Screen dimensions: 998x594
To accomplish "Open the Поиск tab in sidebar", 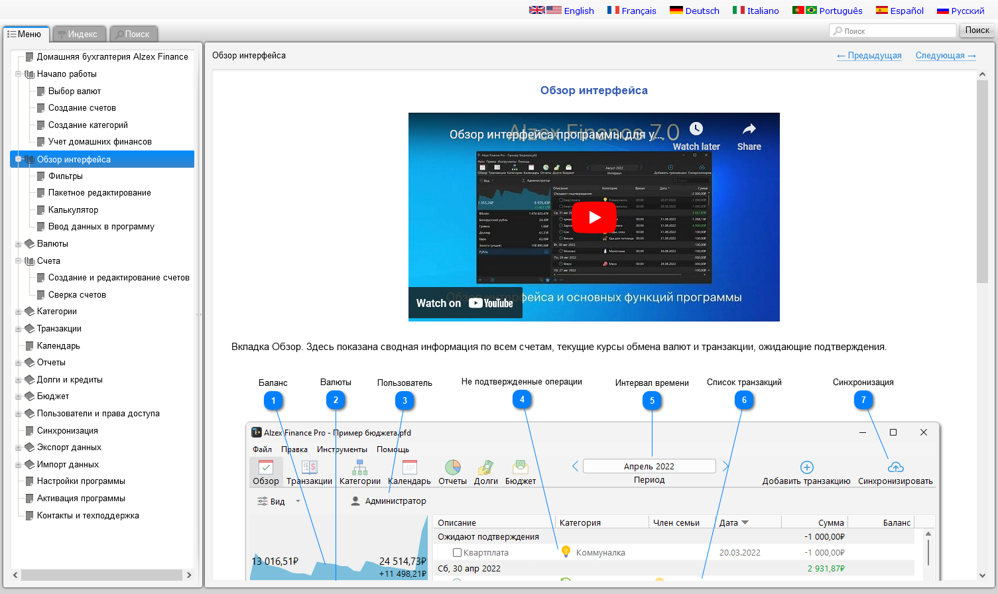I will (x=133, y=34).
